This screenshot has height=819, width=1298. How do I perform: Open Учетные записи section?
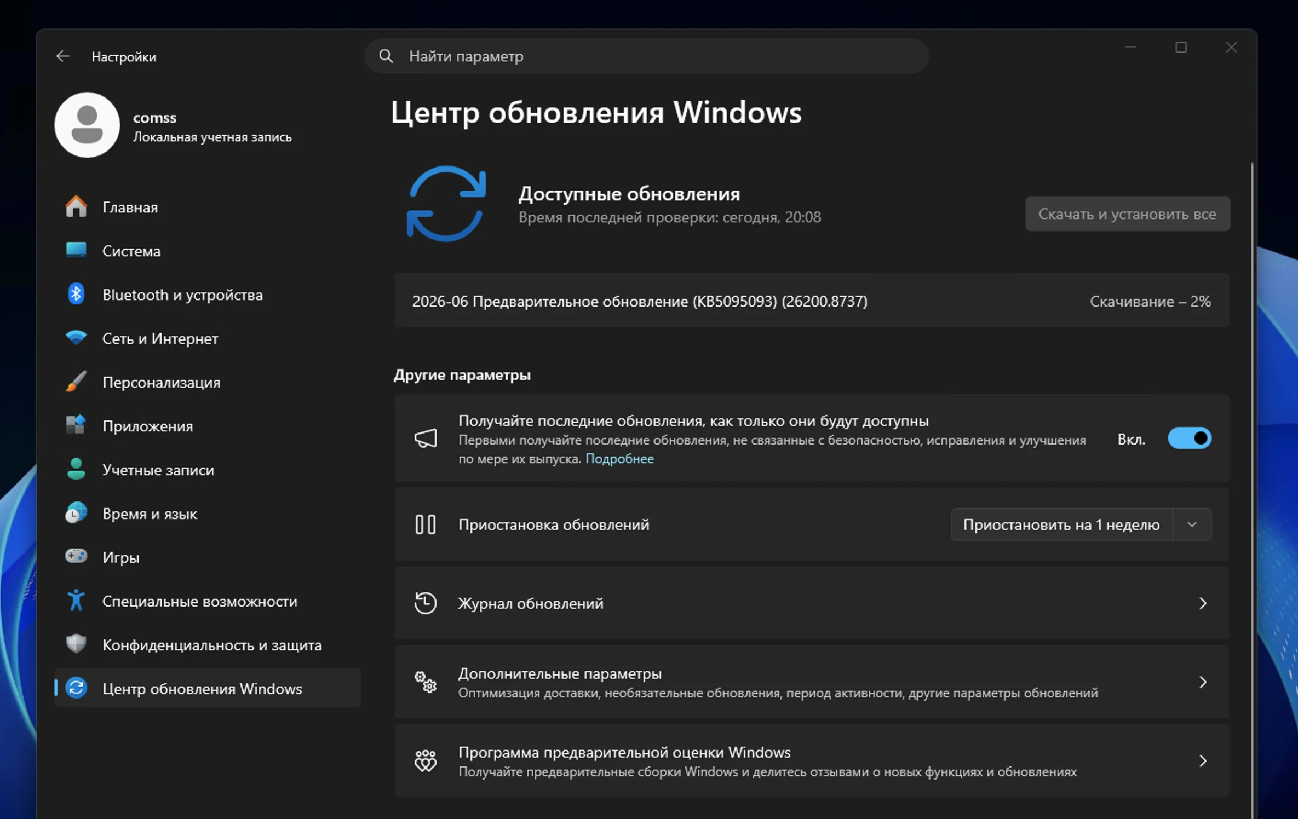pos(208,470)
